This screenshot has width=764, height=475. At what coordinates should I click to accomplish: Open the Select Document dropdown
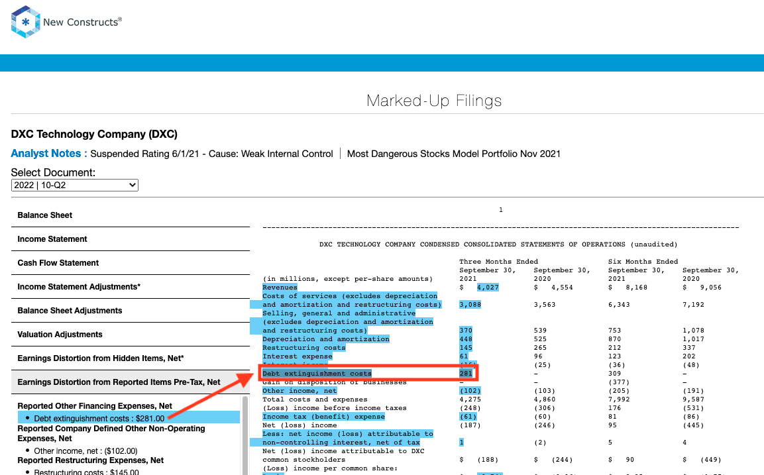click(75, 185)
